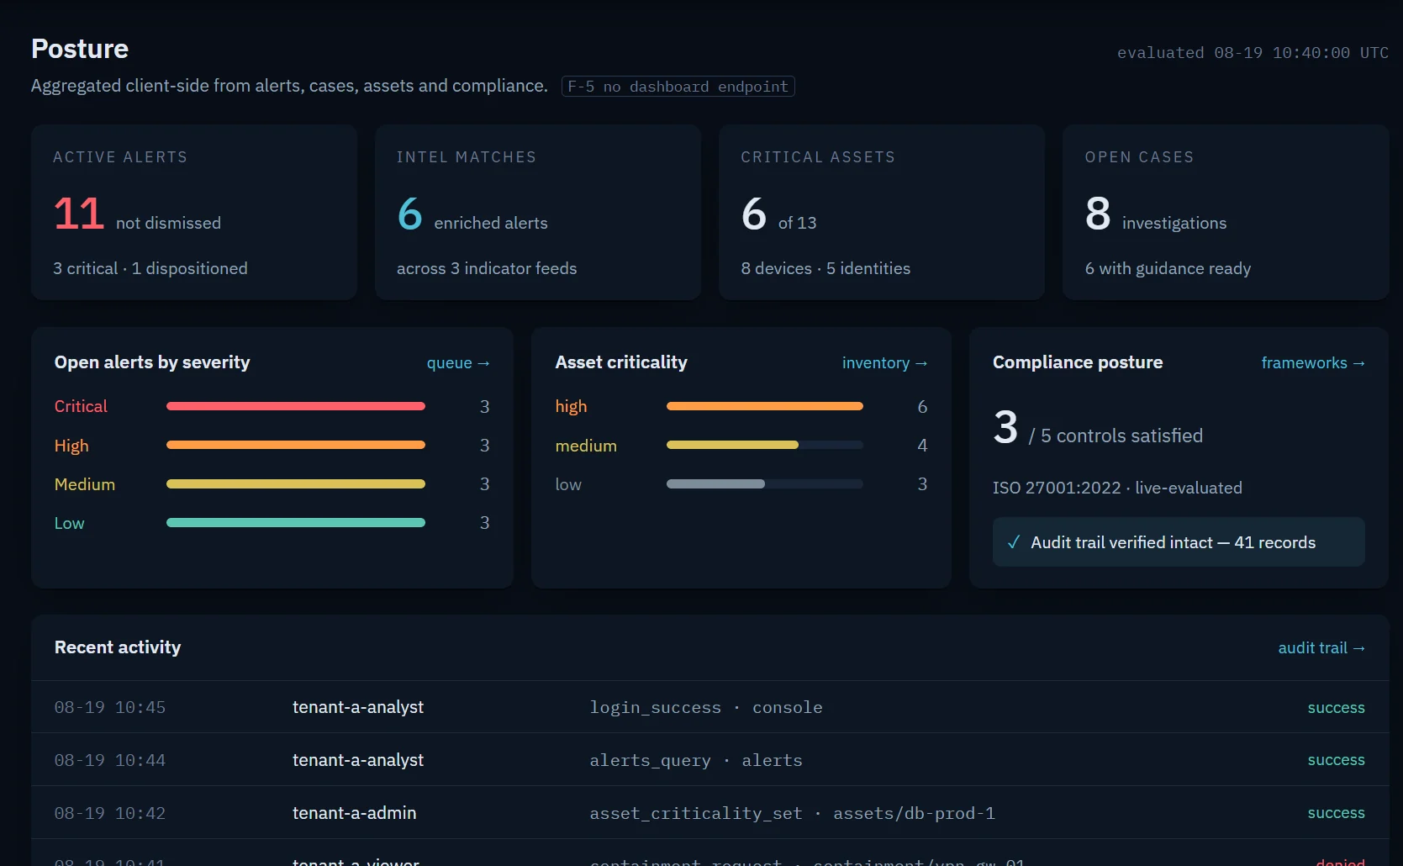Open the asset inventory link
1403x866 pixels.
pyautogui.click(x=884, y=362)
